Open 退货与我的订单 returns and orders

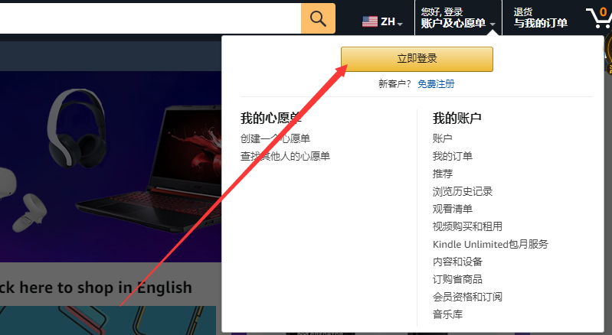[x=540, y=18]
